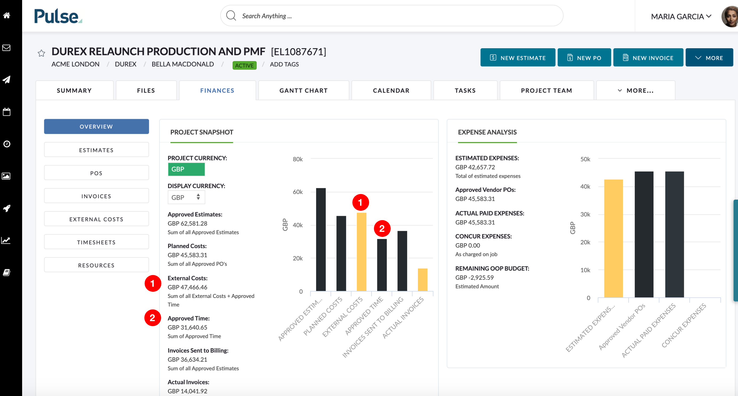Screen dimensions: 738x396
Task: Expand the Maria Garcia user menu
Action: [681, 17]
